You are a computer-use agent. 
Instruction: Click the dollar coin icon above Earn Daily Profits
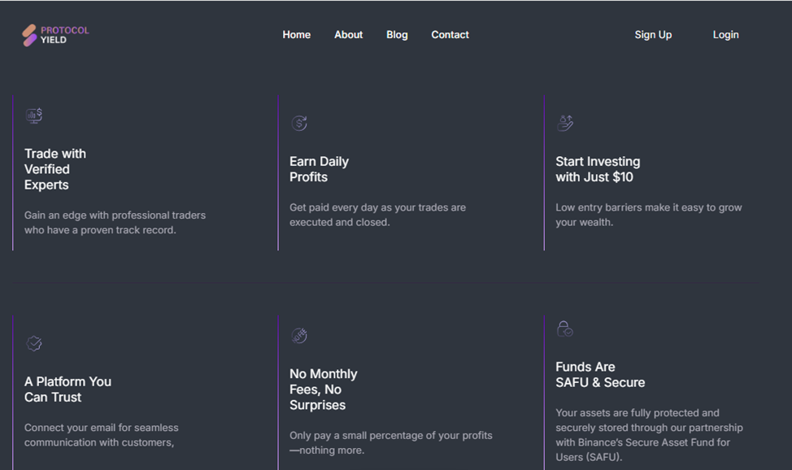[299, 123]
